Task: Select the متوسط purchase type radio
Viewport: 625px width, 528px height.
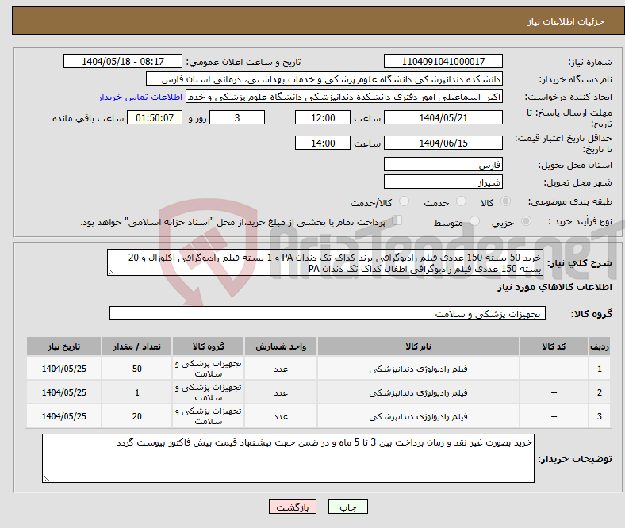Action: point(475,221)
